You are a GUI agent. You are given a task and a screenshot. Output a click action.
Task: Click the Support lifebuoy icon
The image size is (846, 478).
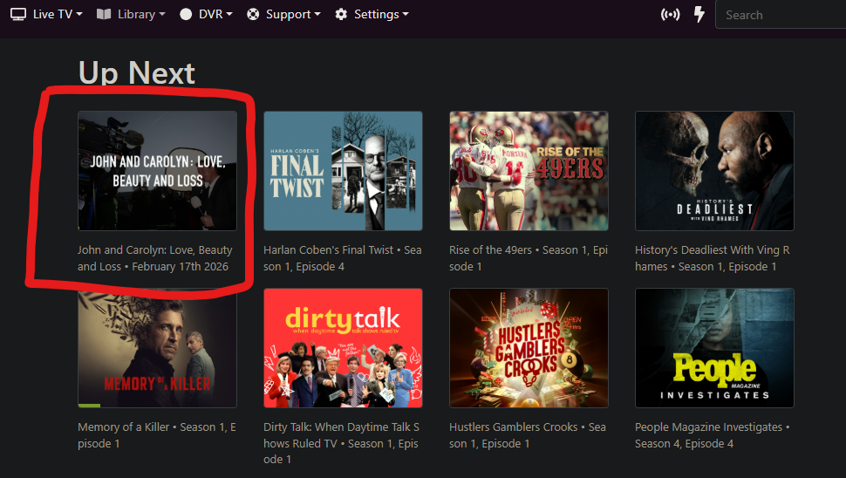point(253,14)
